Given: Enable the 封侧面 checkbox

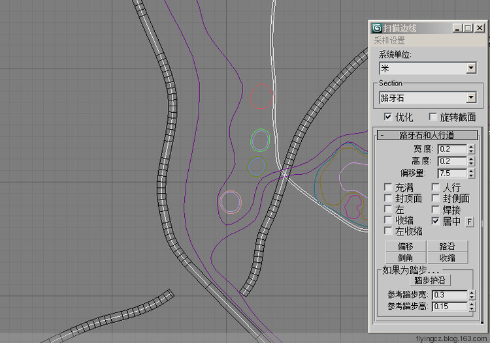Looking at the screenshot, I should 435,198.
